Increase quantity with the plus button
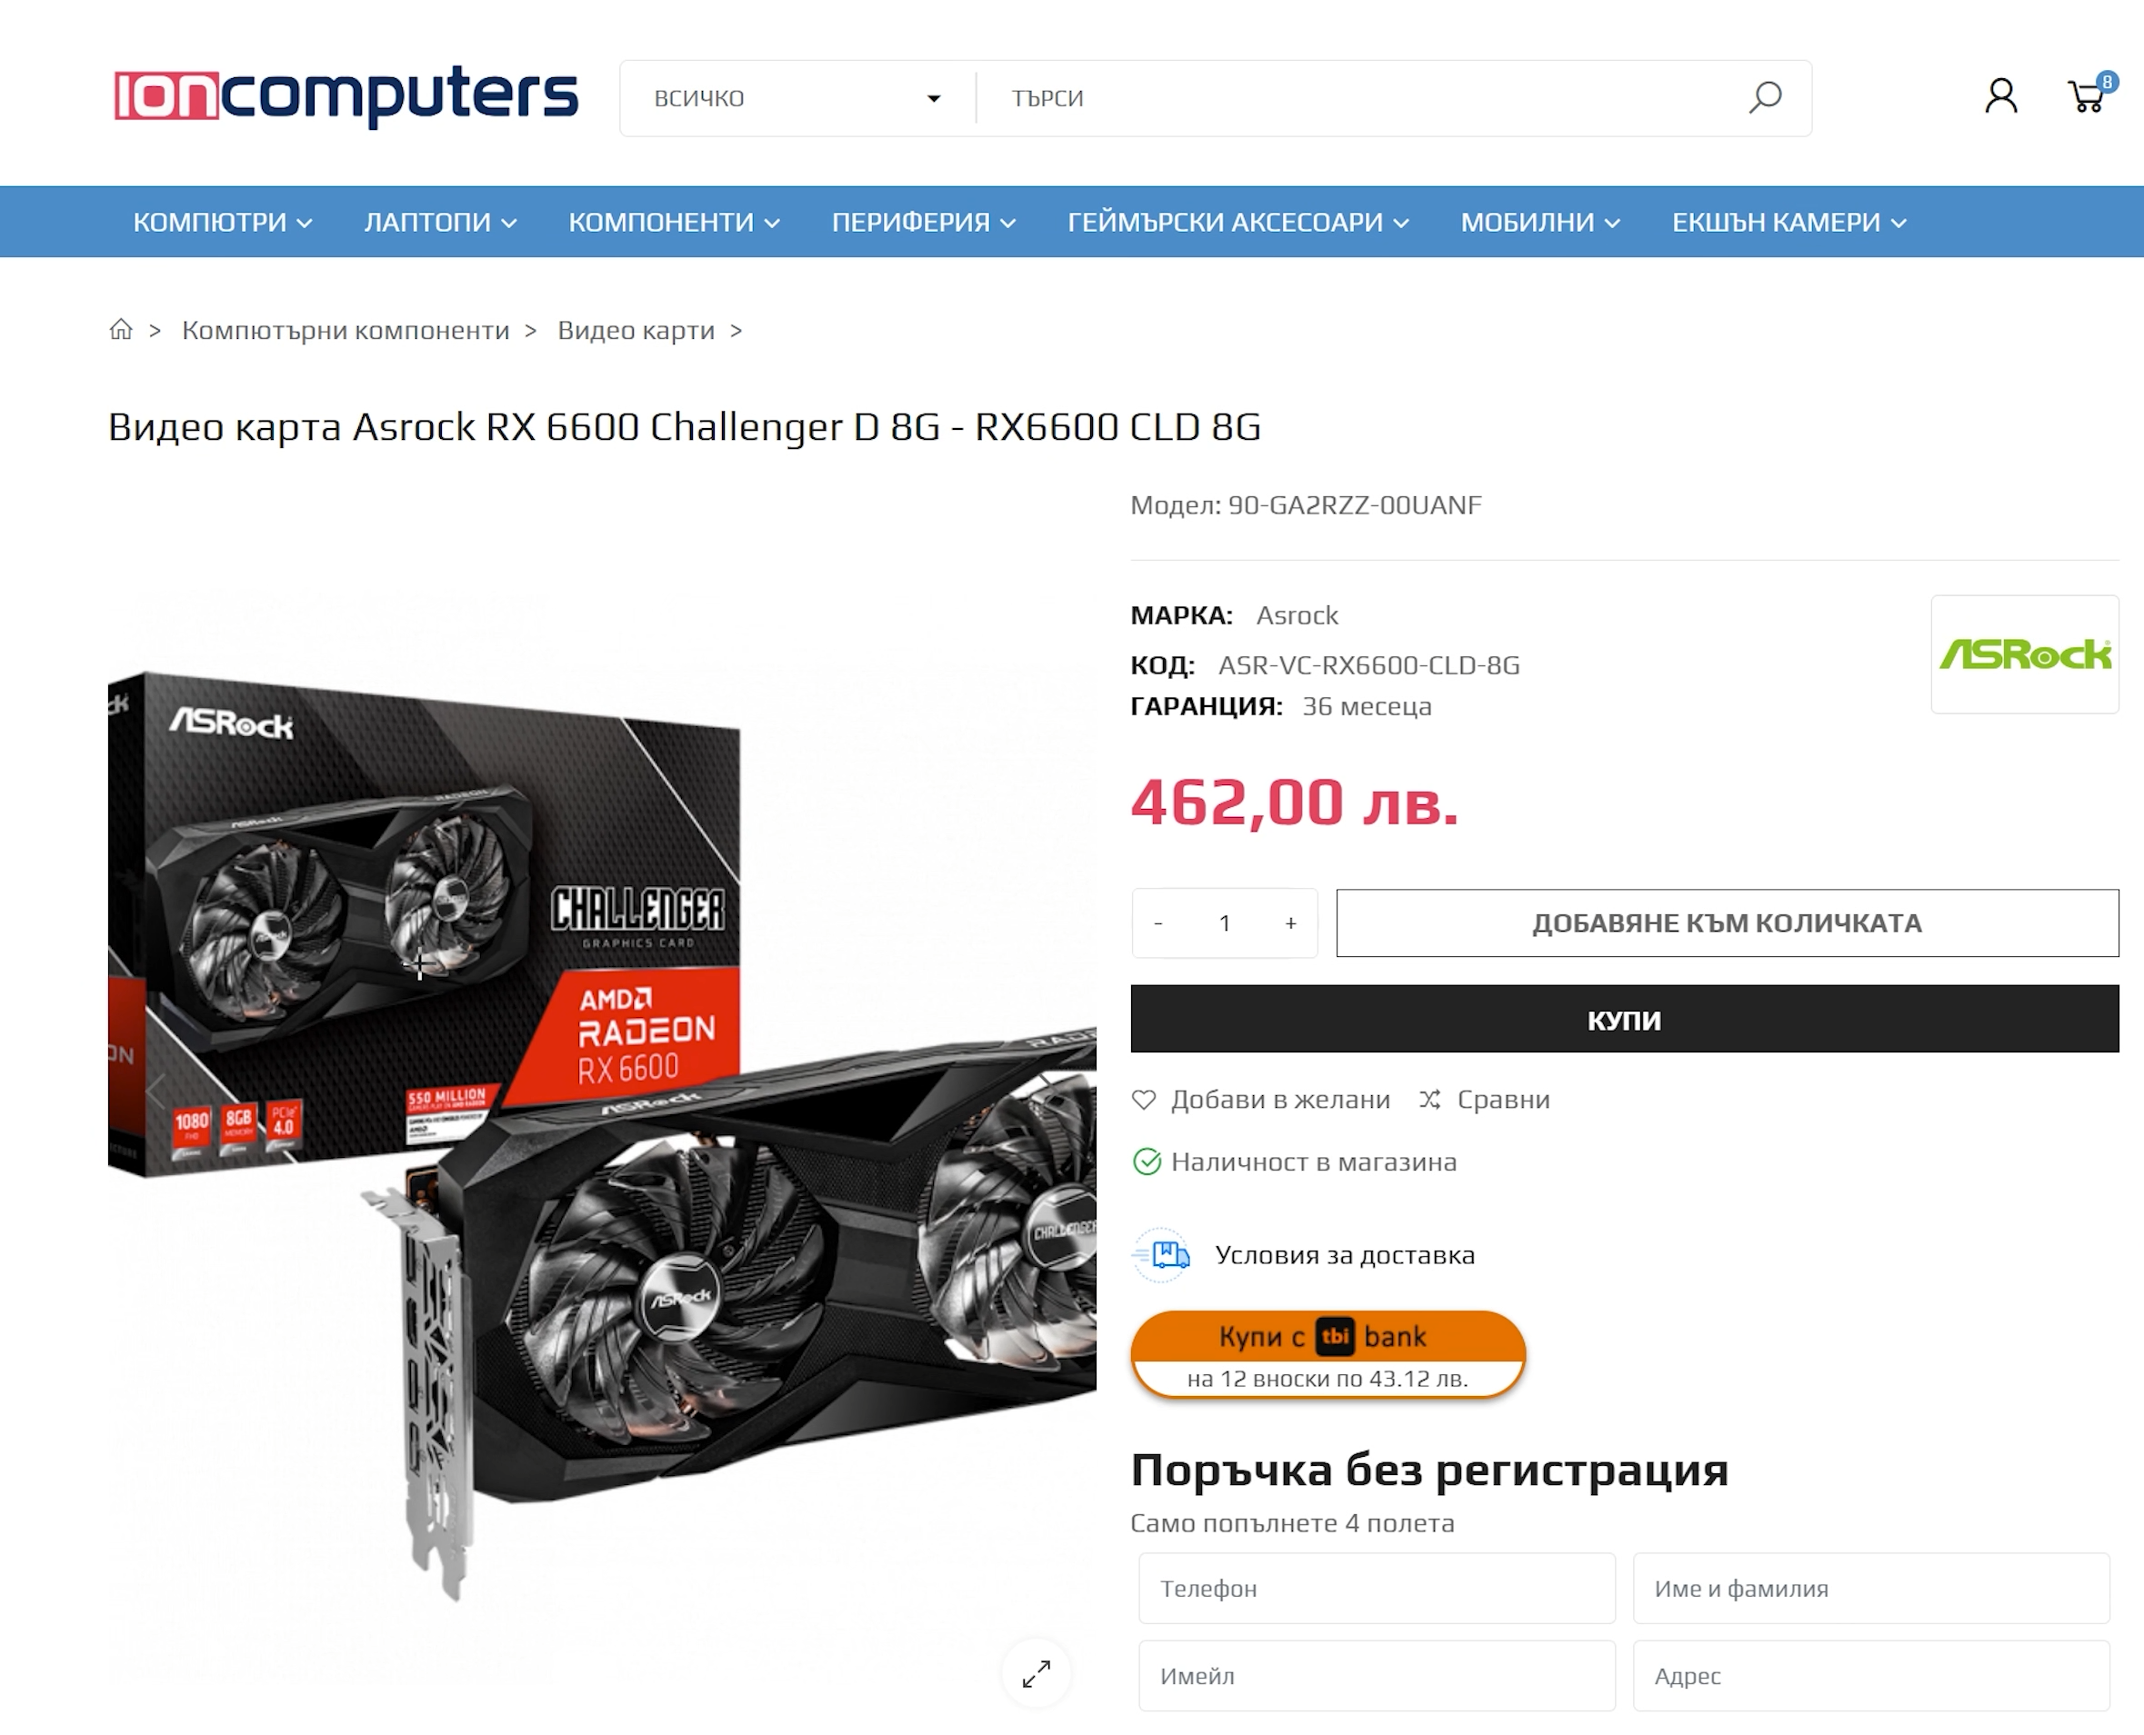This screenshot has width=2144, height=1735. tap(1291, 923)
